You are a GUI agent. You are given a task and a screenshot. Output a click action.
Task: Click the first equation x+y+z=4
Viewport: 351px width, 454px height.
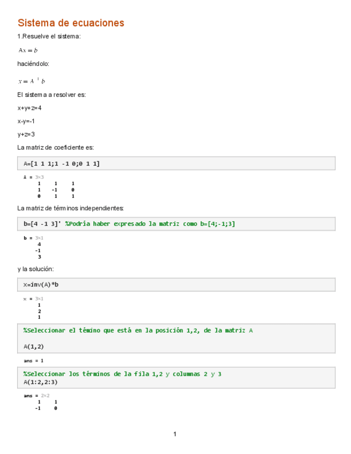pyautogui.click(x=29, y=108)
